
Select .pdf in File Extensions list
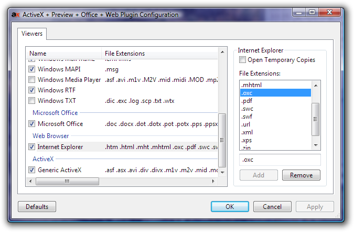click(246, 100)
